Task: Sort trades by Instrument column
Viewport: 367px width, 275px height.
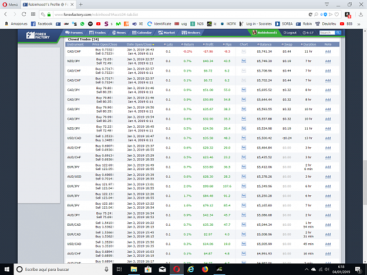Action: click(x=75, y=45)
